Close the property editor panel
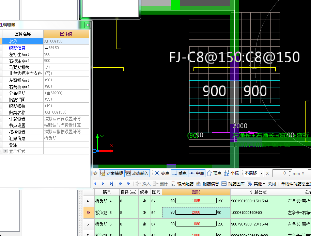 coord(88,25)
